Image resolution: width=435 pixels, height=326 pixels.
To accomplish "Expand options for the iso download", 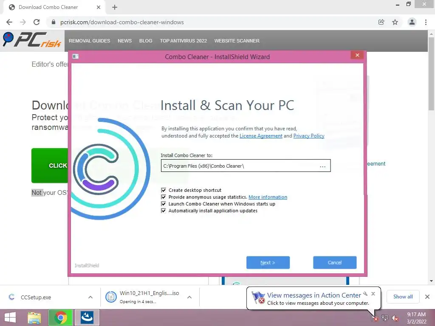I will tap(189, 297).
